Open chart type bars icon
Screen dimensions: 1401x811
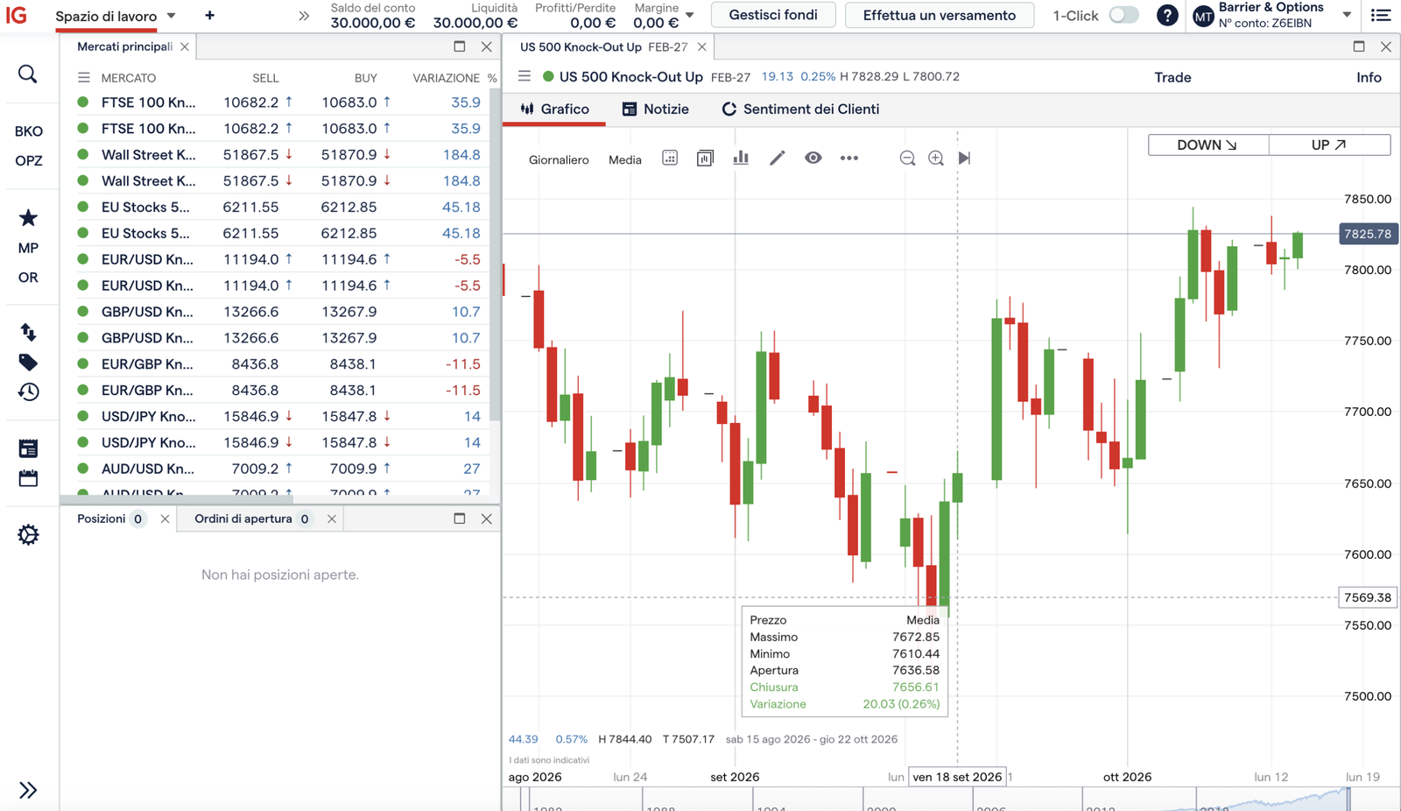[741, 158]
